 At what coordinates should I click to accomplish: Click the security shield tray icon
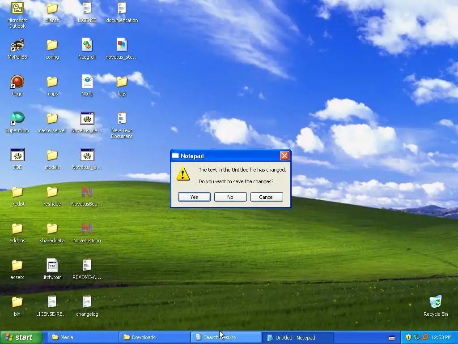[x=408, y=337]
